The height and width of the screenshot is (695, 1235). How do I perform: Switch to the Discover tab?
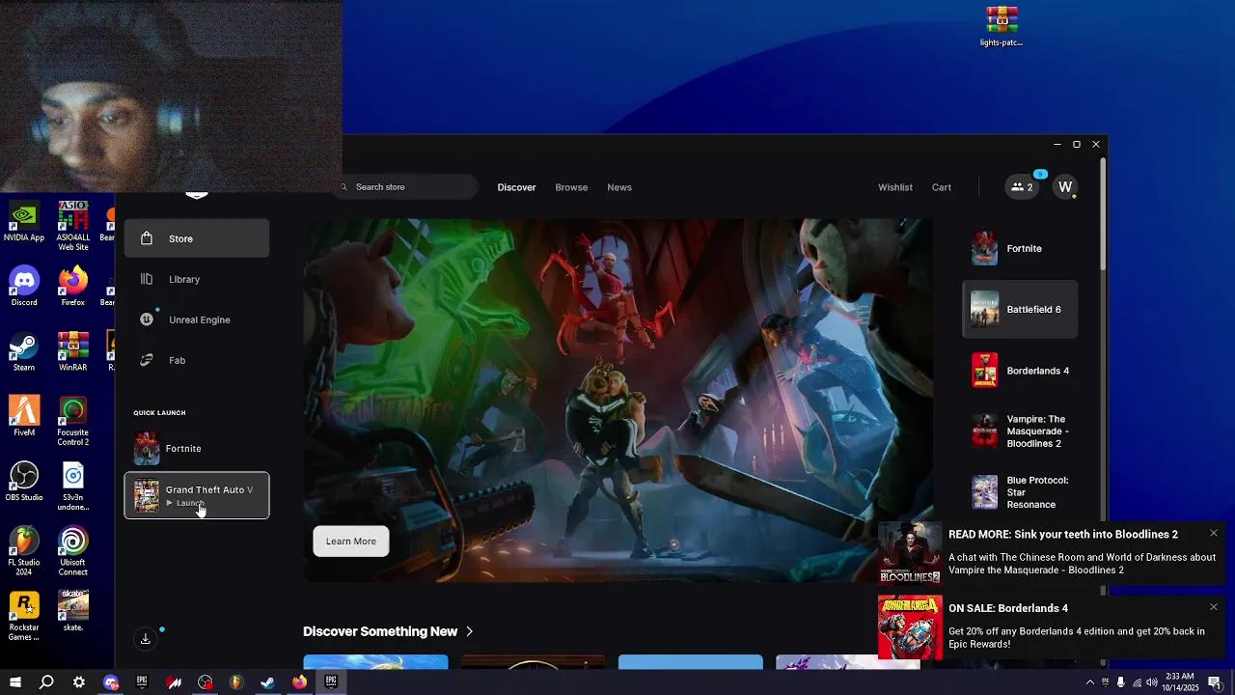(x=516, y=187)
